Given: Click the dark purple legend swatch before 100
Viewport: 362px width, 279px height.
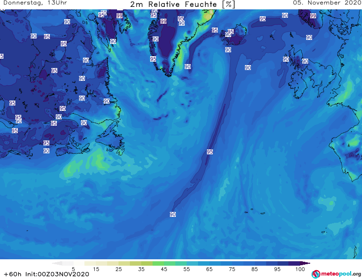Looking at the screenshot, I should click(294, 263).
